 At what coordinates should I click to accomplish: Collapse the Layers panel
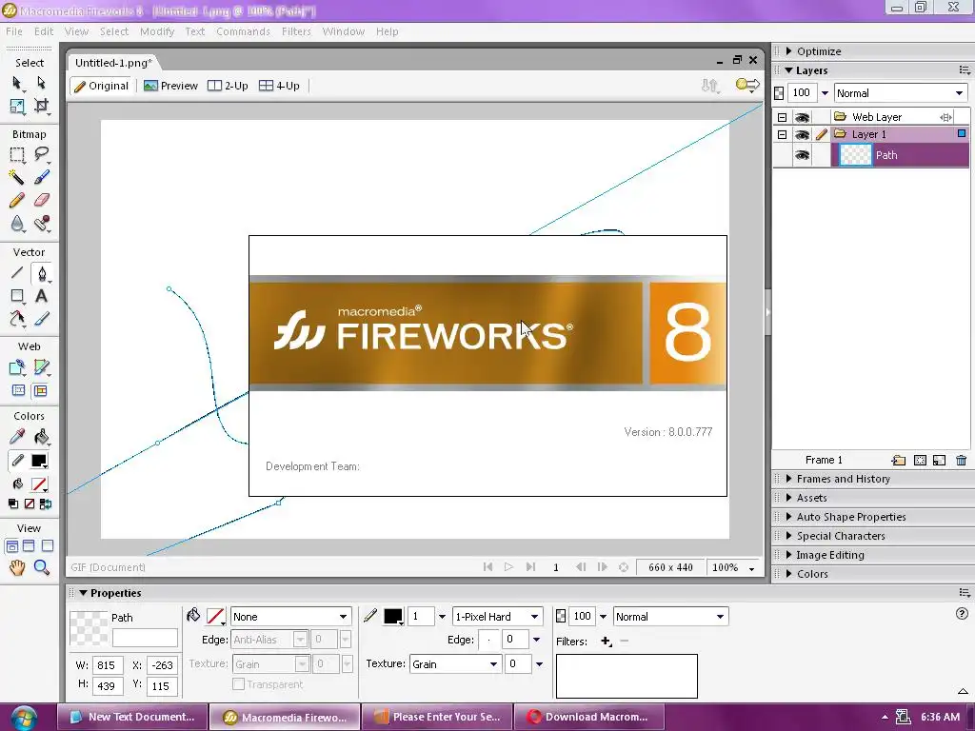click(x=789, y=70)
